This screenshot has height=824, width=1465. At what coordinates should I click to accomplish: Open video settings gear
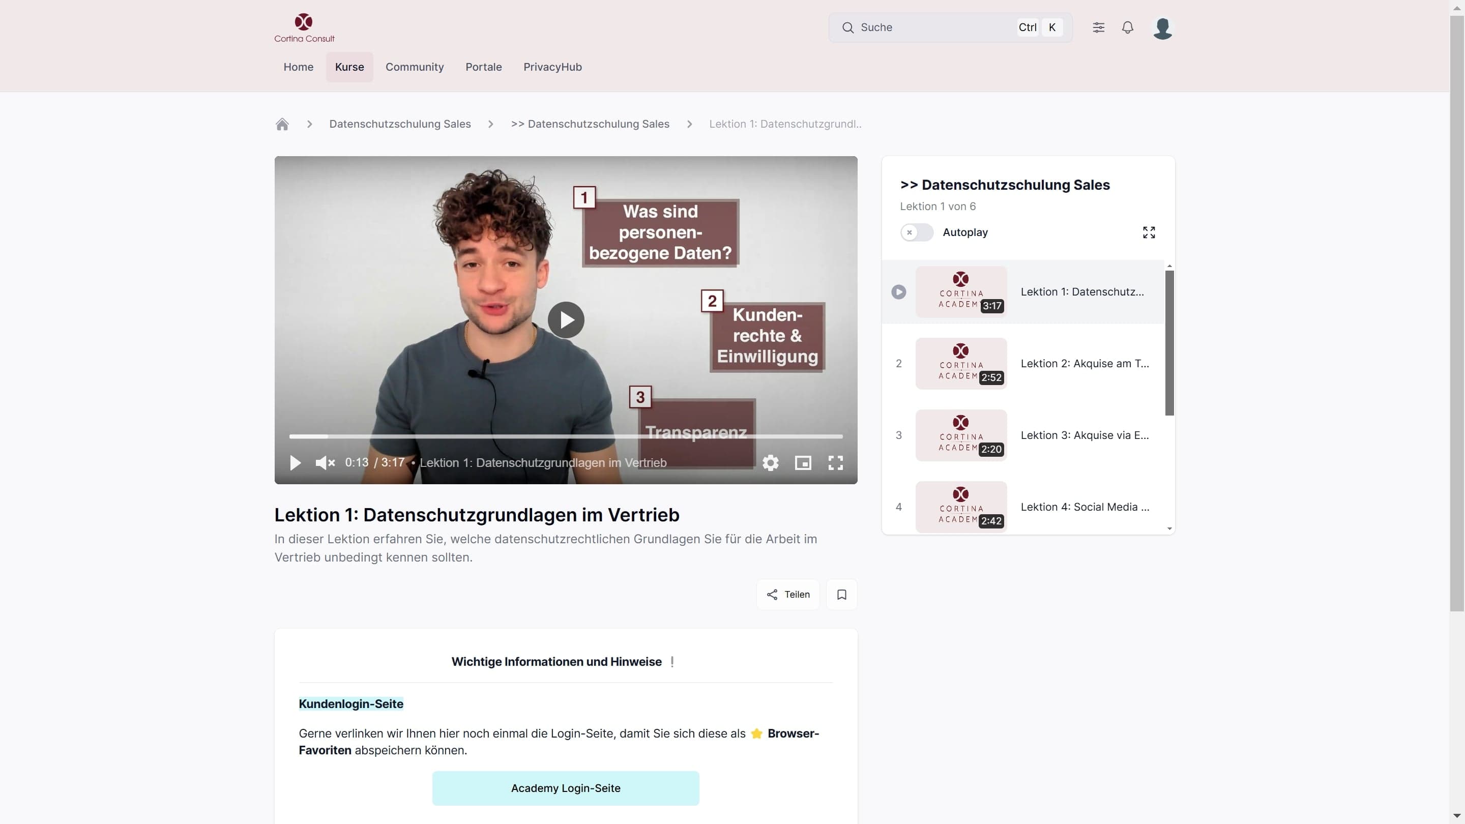tap(770, 463)
